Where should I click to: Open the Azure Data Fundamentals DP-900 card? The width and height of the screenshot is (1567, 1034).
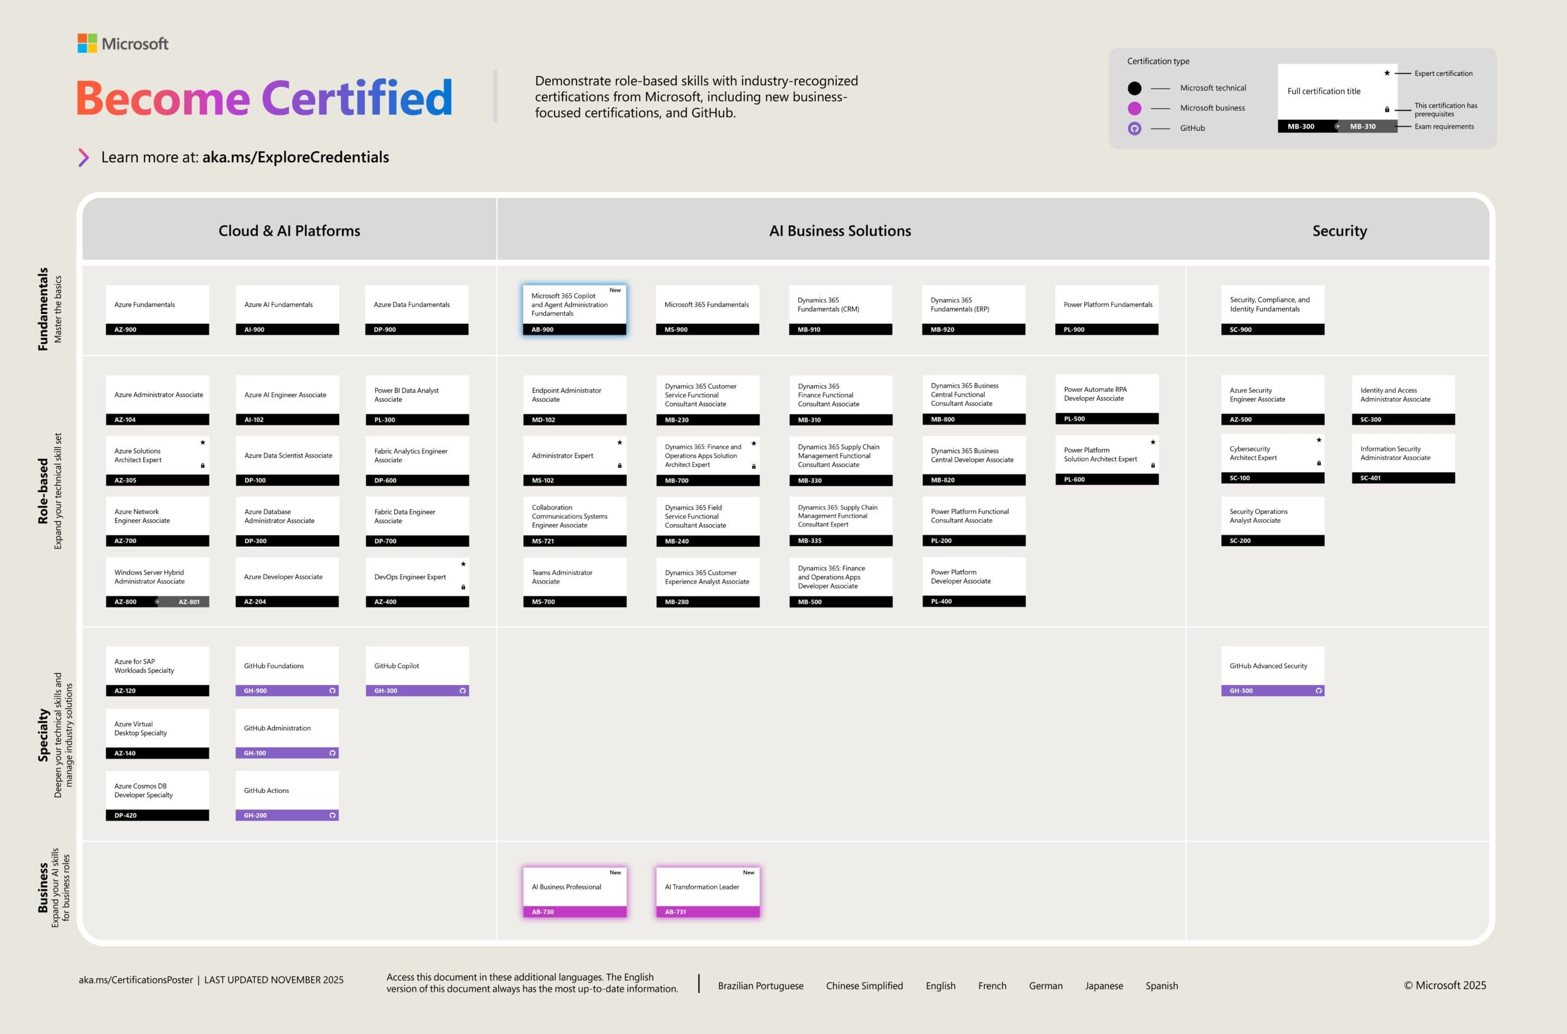coord(417,310)
